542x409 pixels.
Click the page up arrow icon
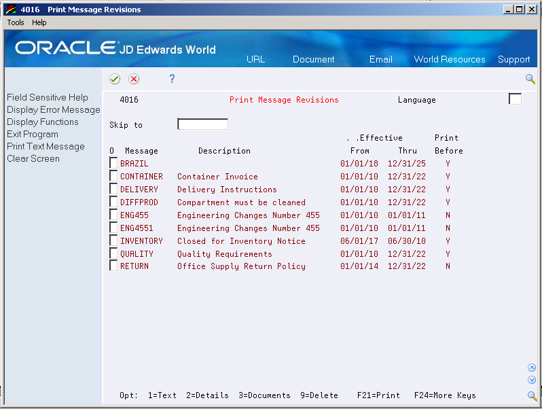[x=532, y=368]
